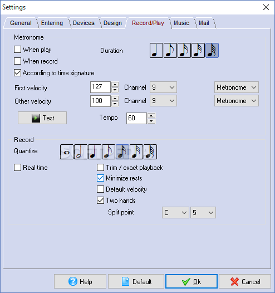Screen dimensions: 275x293
Task: Click the First velocity field 127
Action: [x=100, y=87]
